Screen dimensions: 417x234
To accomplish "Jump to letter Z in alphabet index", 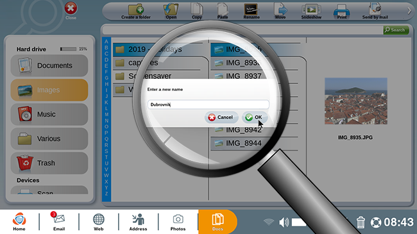I will 106,194.
